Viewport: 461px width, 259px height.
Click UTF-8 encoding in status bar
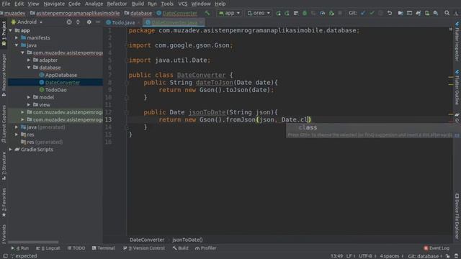pyautogui.click(x=365, y=256)
